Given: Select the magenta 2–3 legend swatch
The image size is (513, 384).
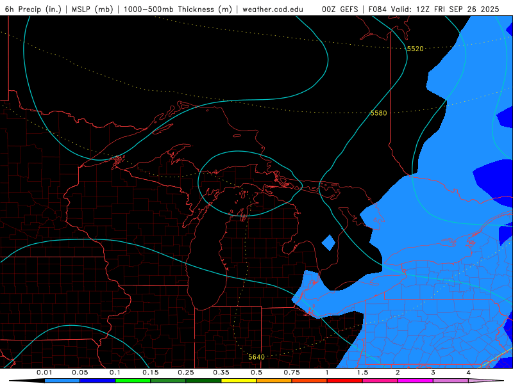Looking at the screenshot, I should [x=416, y=381].
